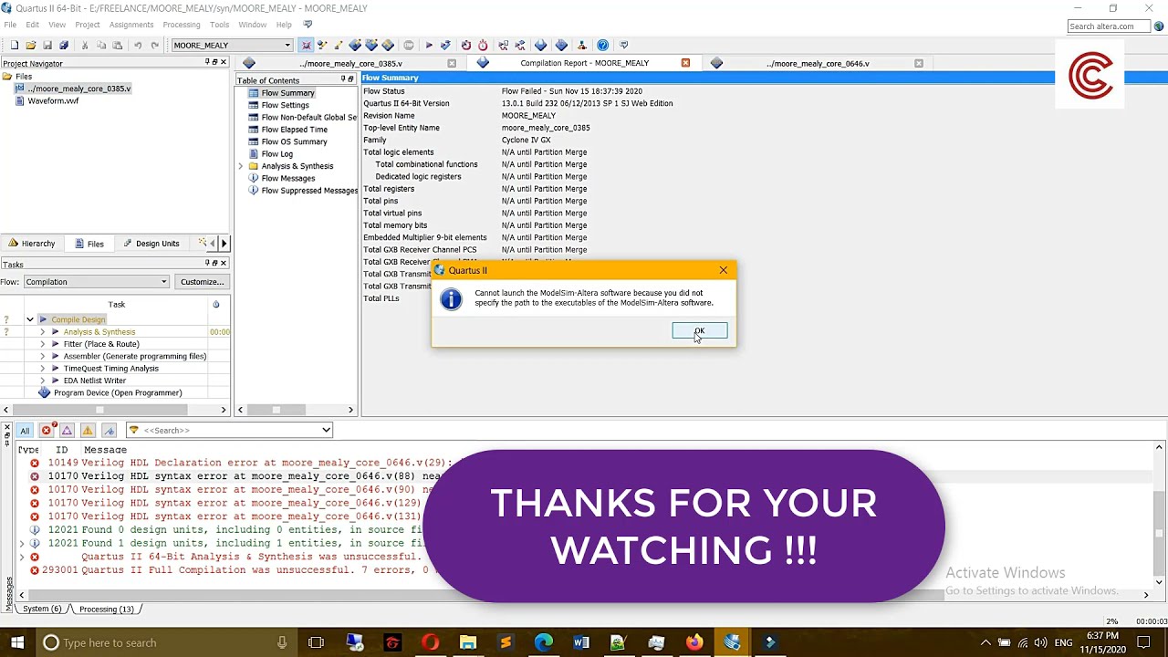Select Flow Messages in Table of Contents
Viewport: 1168px width, 657px height.
click(287, 178)
